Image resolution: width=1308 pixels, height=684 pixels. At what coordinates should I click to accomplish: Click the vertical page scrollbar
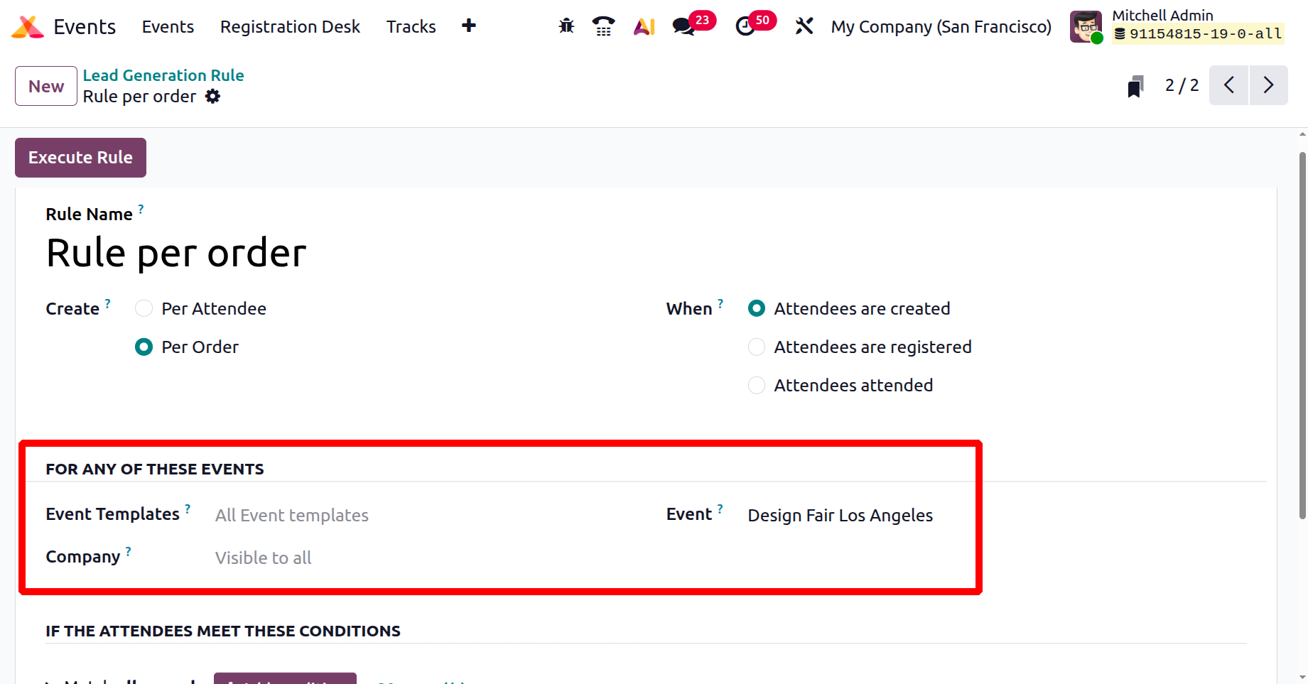click(x=1302, y=334)
